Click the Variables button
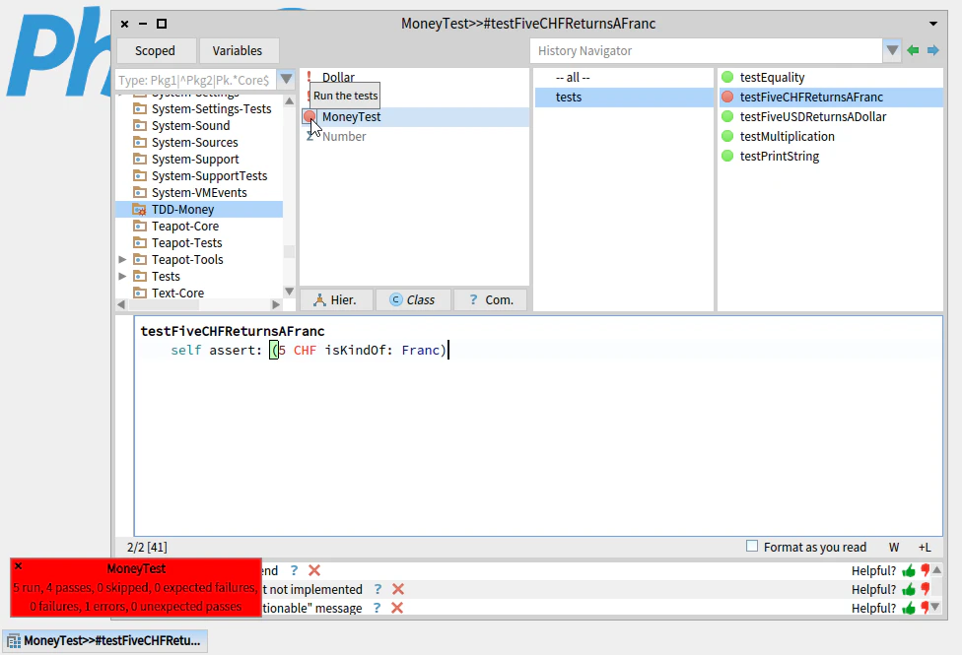 (239, 51)
